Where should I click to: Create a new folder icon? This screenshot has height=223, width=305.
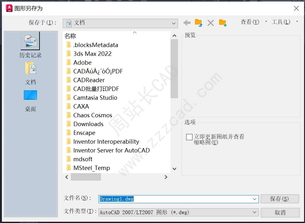[223, 23]
